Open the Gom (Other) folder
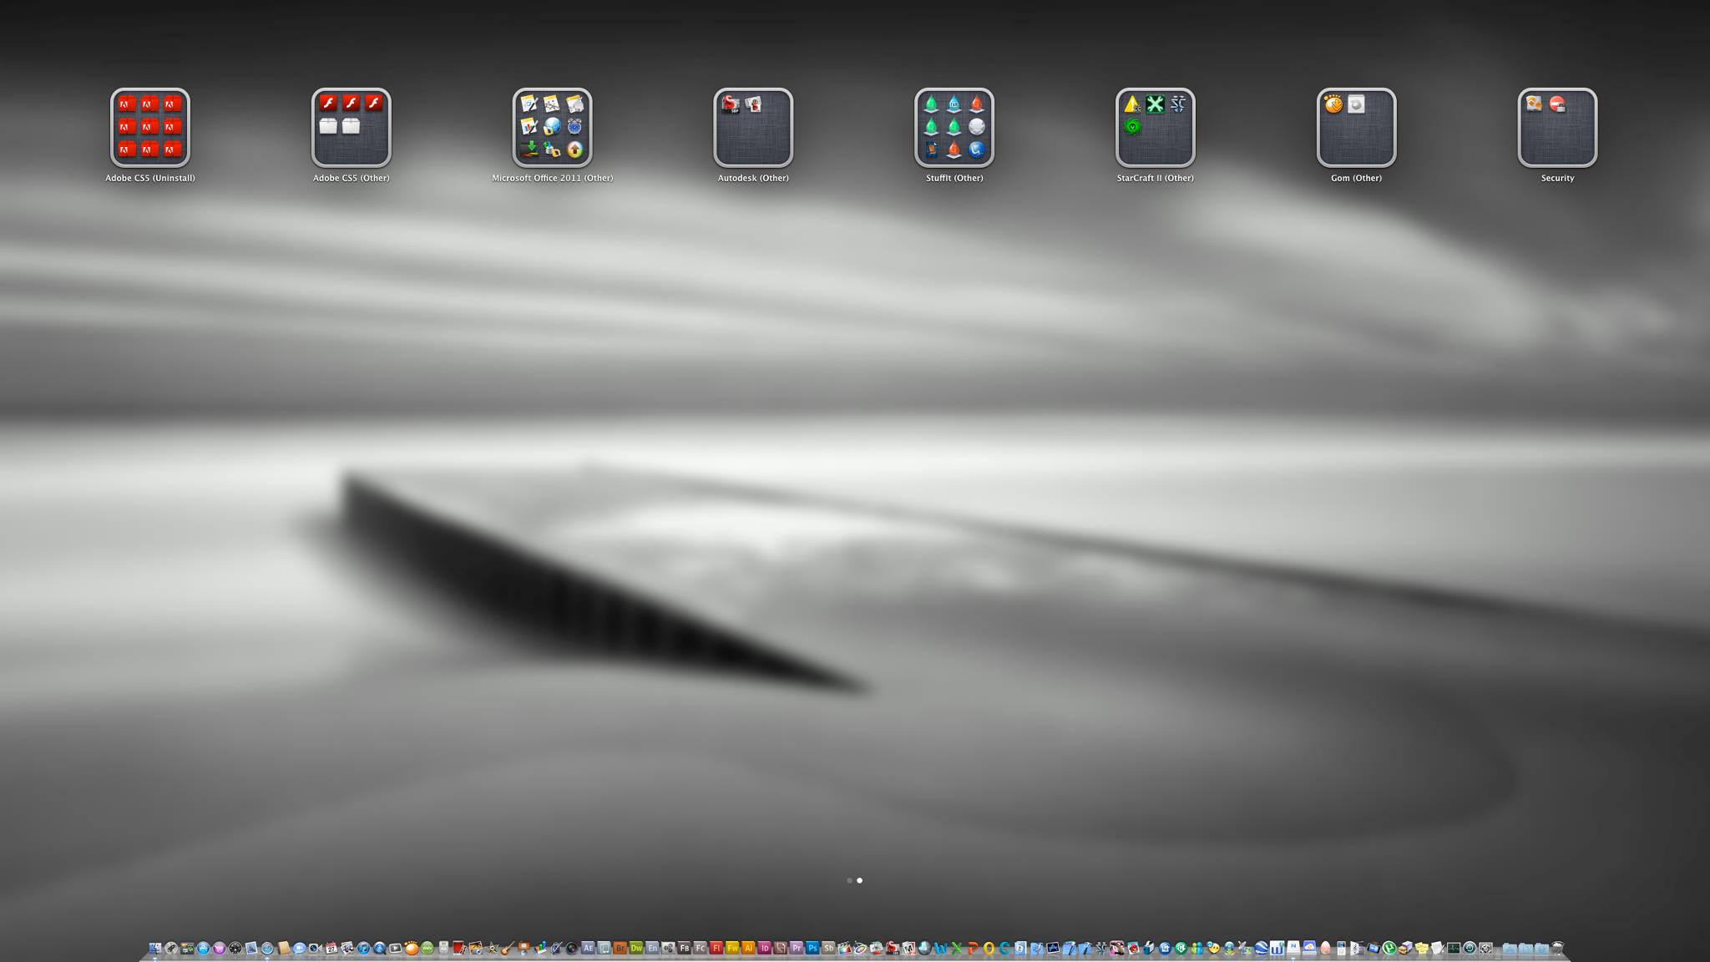 pyautogui.click(x=1356, y=128)
